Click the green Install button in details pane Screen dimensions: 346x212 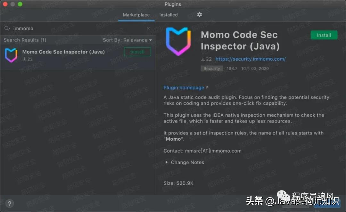pos(324,35)
